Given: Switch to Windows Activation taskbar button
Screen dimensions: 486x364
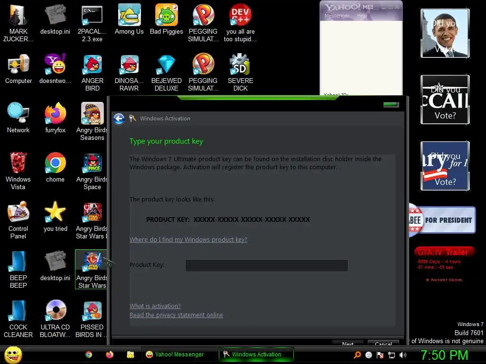Looking at the screenshot, I should click(256, 355).
